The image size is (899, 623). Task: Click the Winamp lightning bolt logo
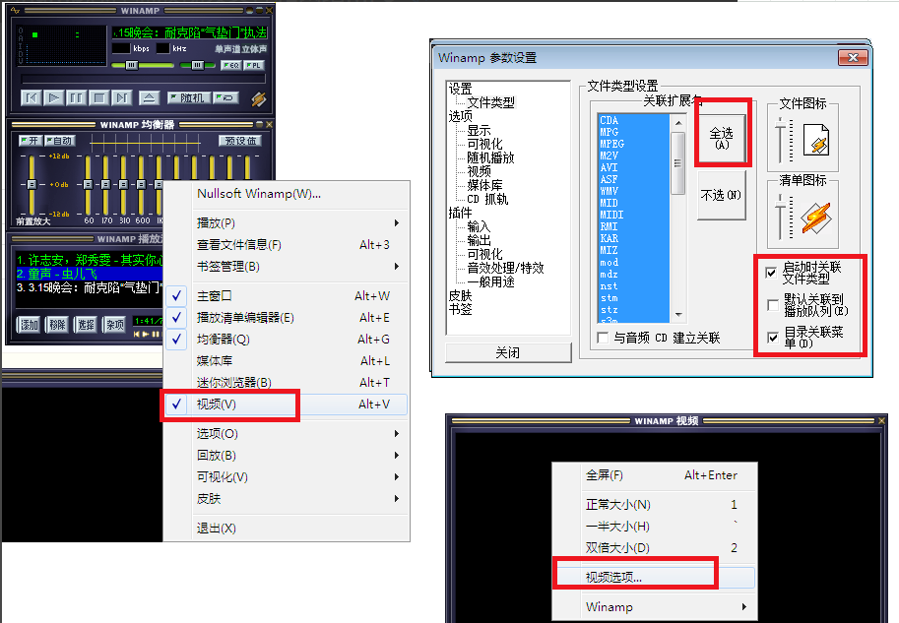(x=259, y=98)
